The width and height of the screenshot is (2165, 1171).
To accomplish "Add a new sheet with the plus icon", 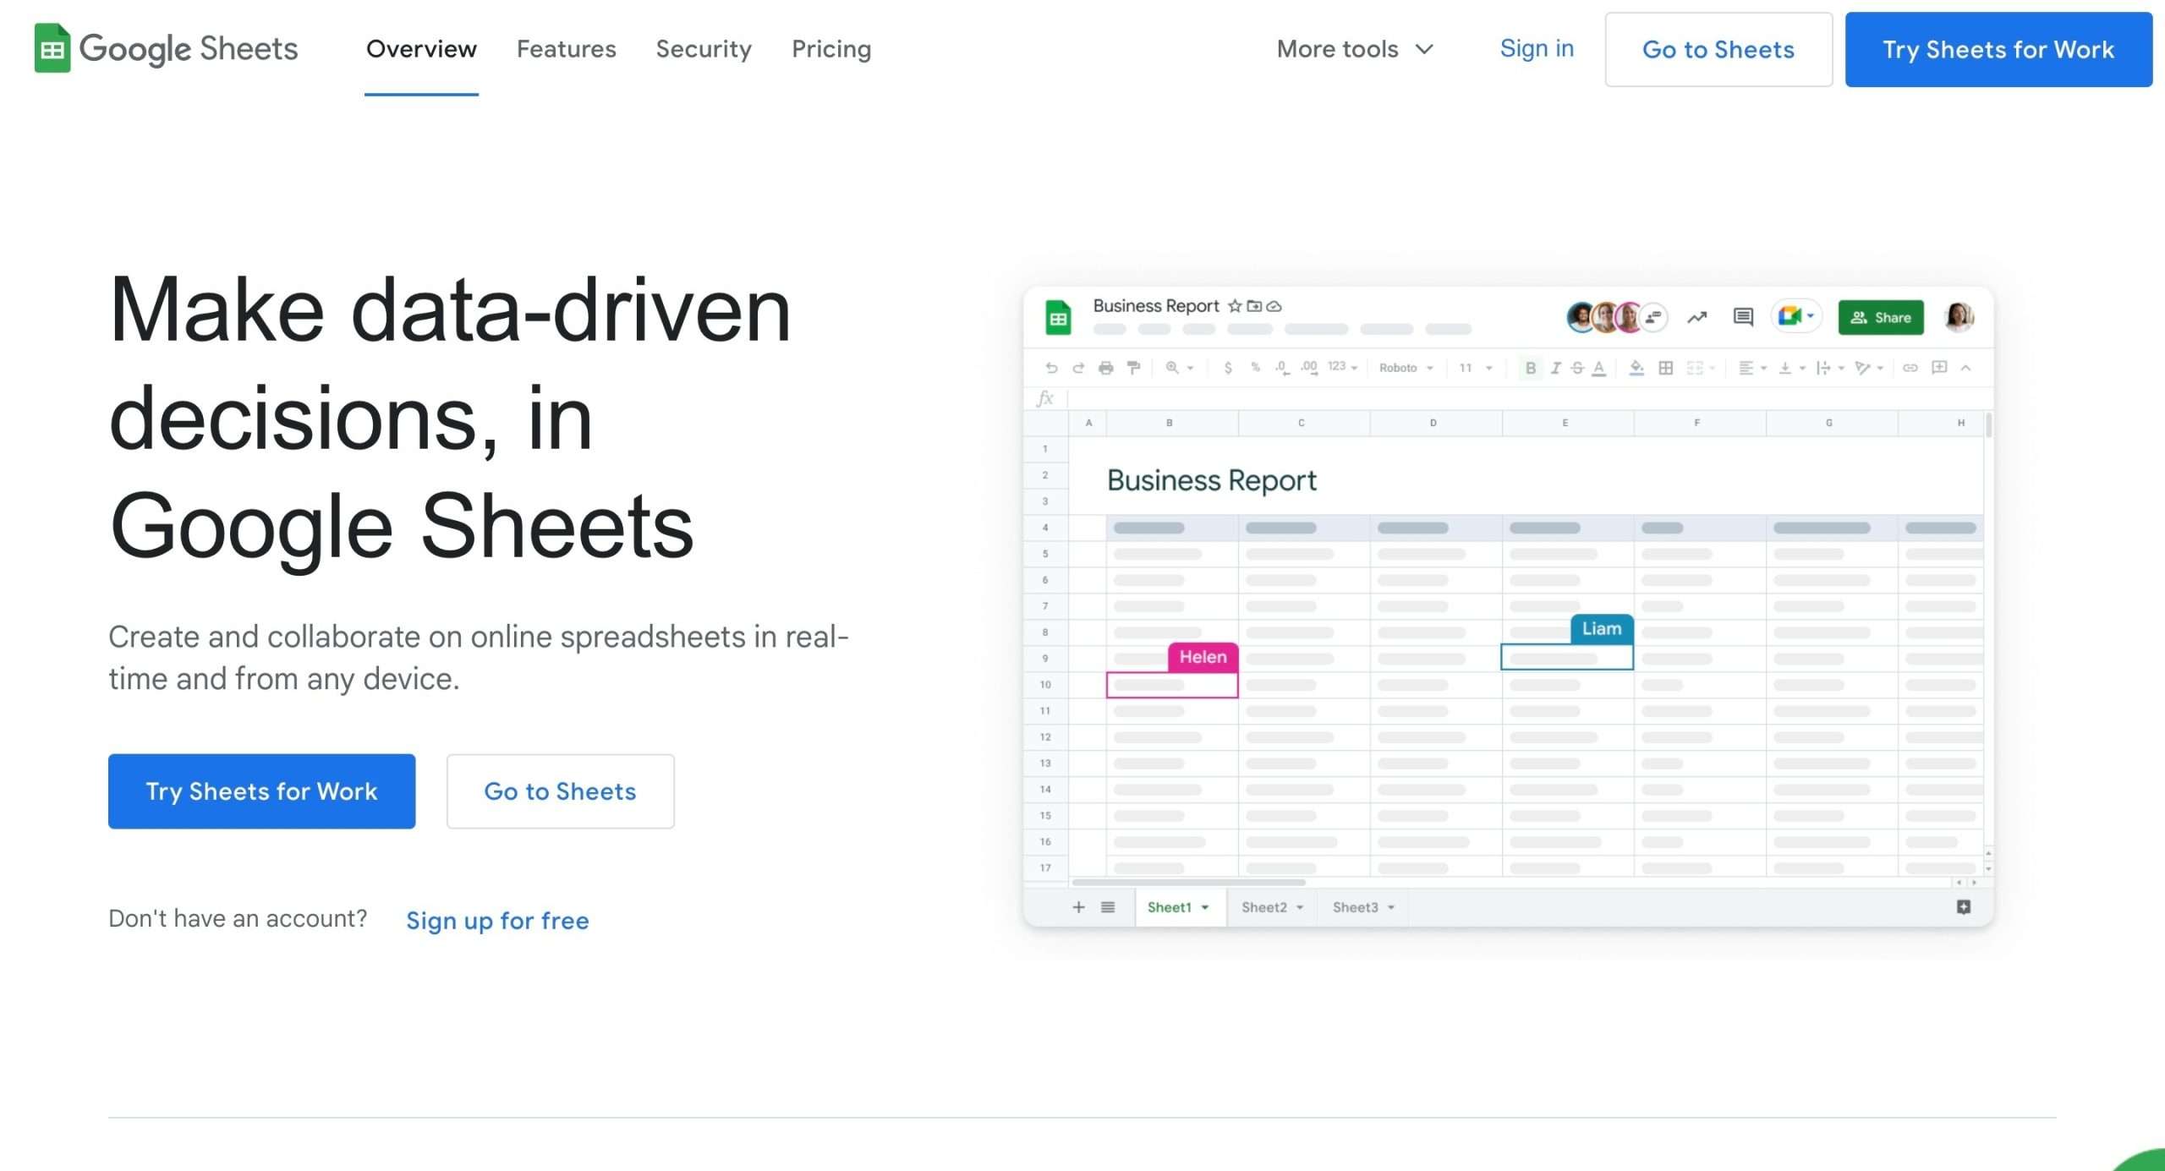I will coord(1078,907).
